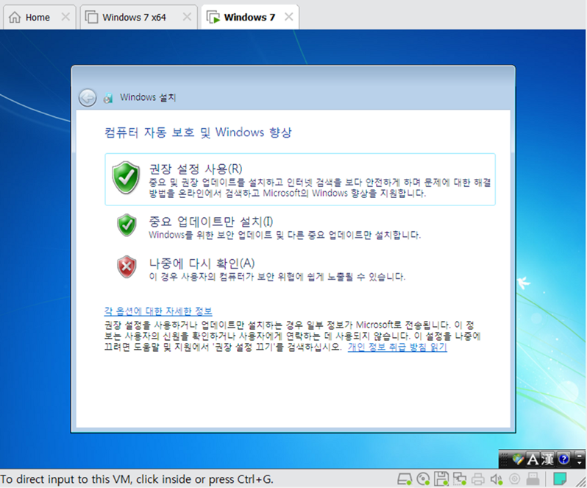Screen dimensions: 587x488
Task: Minimize the language bar
Action: click(x=579, y=456)
